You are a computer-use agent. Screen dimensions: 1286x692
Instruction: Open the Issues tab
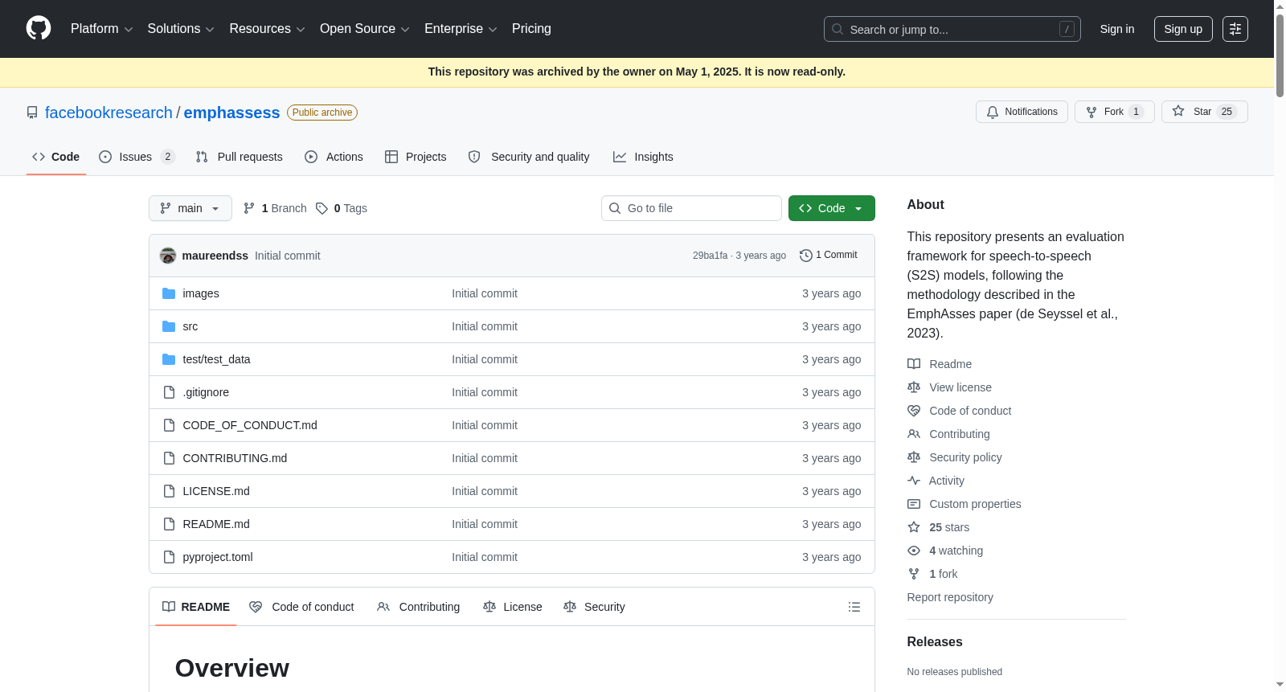137,157
